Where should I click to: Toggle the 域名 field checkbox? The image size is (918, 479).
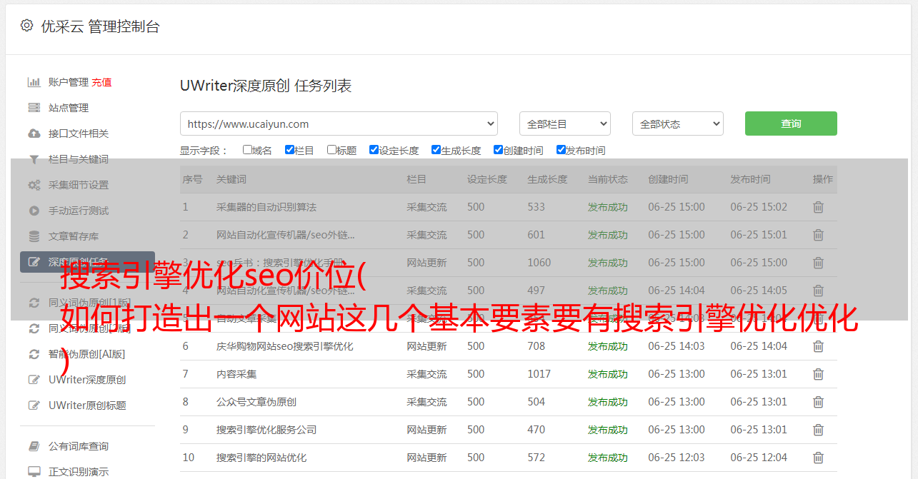247,150
